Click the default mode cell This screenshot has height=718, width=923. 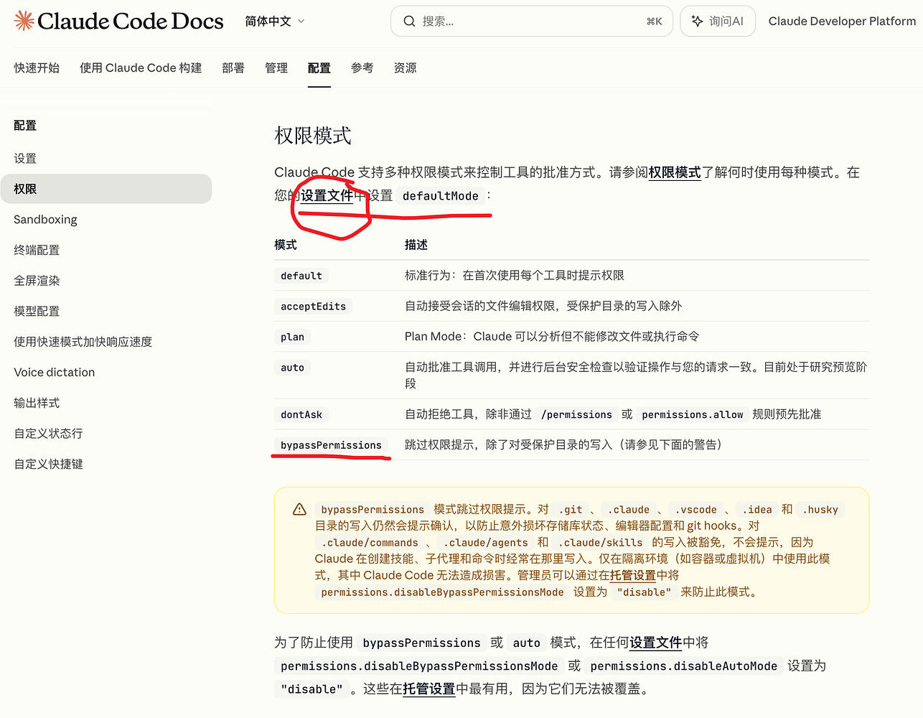[x=301, y=276]
